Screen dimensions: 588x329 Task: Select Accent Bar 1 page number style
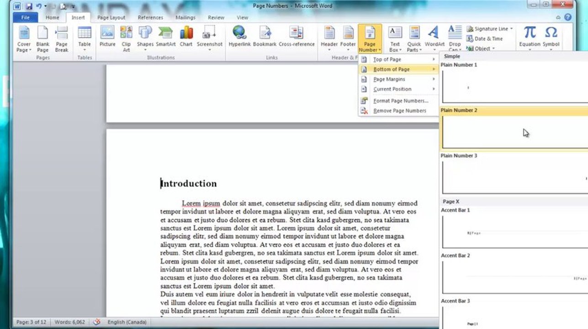tap(514, 228)
